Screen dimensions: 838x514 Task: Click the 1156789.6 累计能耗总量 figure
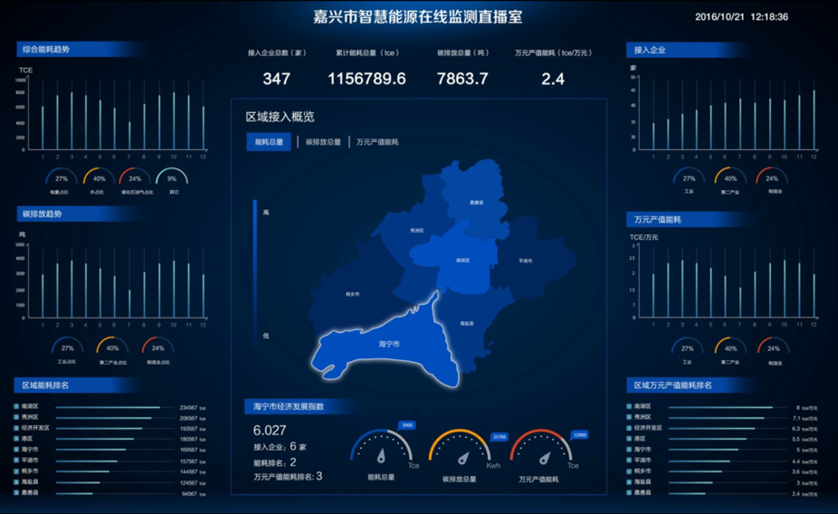coord(367,79)
